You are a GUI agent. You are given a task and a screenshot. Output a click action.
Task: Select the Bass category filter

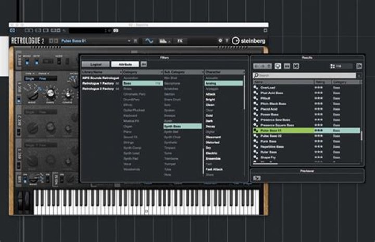pos(143,83)
